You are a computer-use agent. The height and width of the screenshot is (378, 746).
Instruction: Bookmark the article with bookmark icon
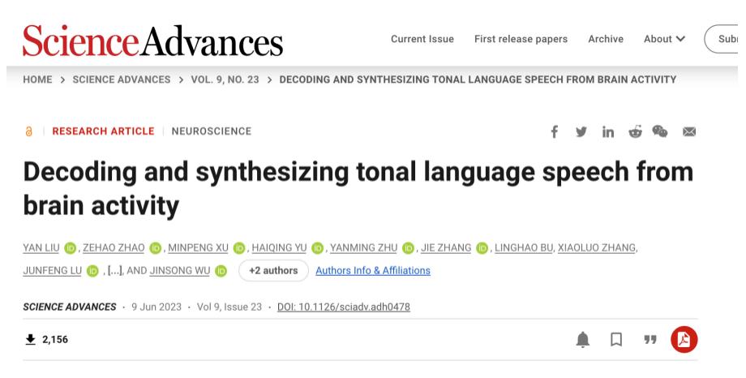616,339
